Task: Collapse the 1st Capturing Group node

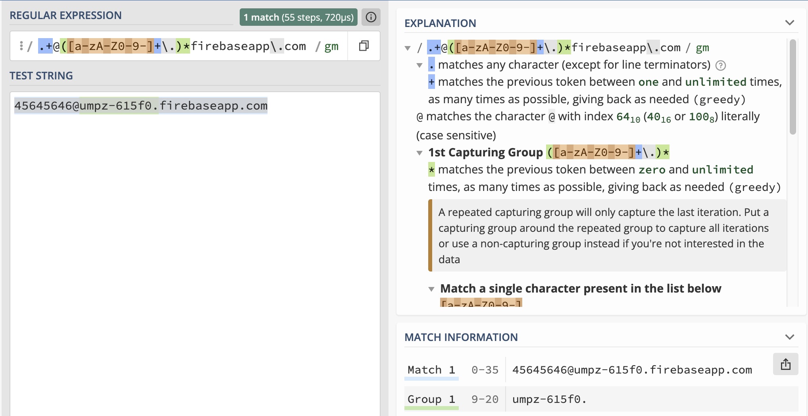Action: pyautogui.click(x=419, y=153)
